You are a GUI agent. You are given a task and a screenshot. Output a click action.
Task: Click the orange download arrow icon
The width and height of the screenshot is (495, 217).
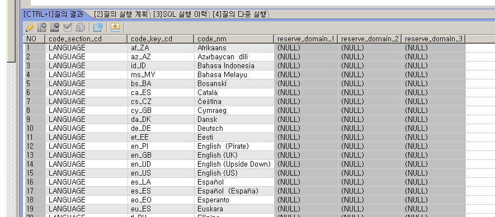tap(115, 28)
